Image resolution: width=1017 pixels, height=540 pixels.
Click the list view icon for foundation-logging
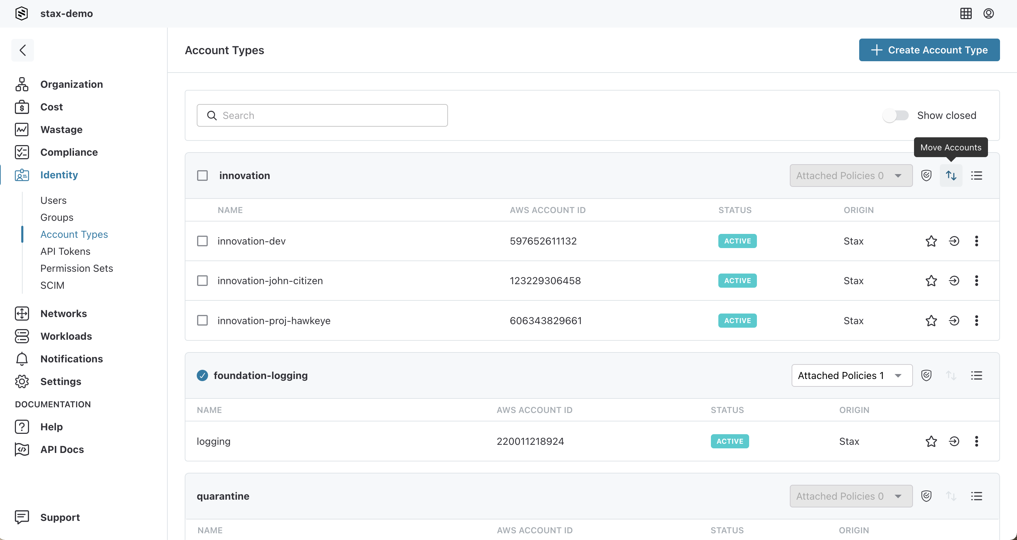point(976,375)
